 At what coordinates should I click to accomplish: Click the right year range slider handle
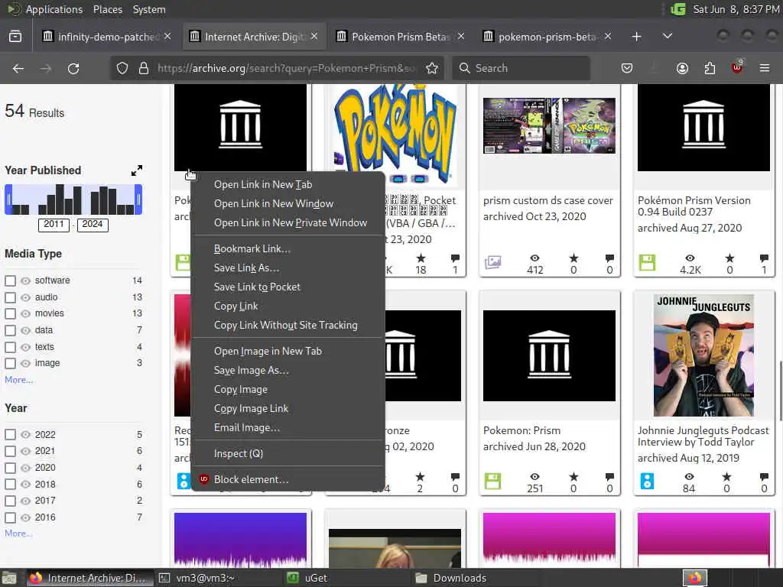click(x=138, y=199)
